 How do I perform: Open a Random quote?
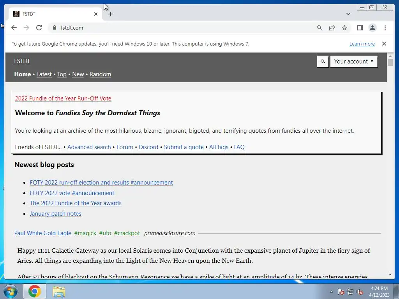coord(100,74)
